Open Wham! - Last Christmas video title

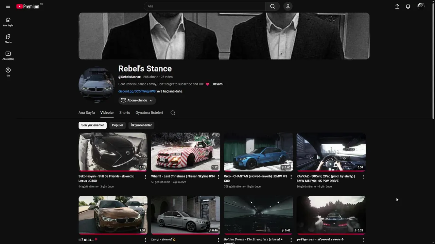183,176
